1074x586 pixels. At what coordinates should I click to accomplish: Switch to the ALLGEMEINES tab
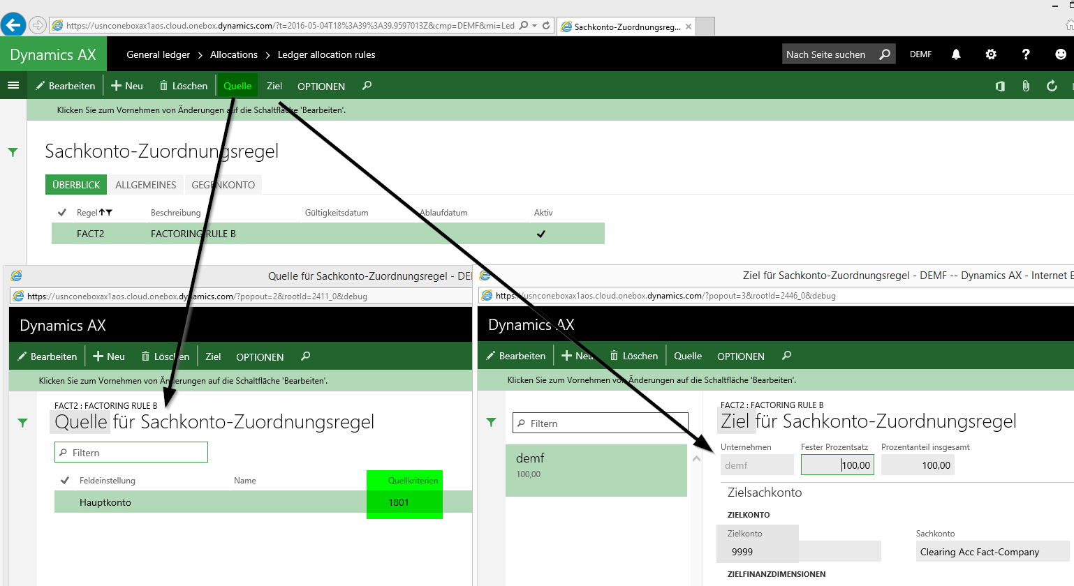[x=145, y=185]
